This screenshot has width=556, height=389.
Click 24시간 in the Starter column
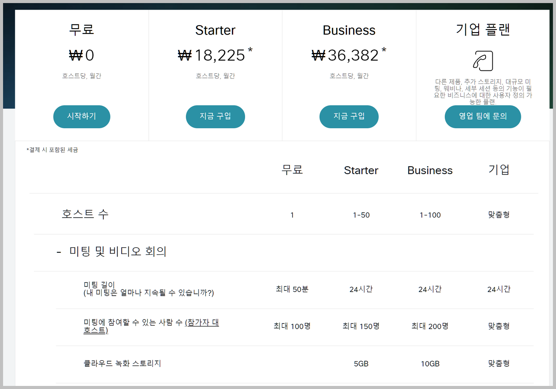(x=361, y=289)
